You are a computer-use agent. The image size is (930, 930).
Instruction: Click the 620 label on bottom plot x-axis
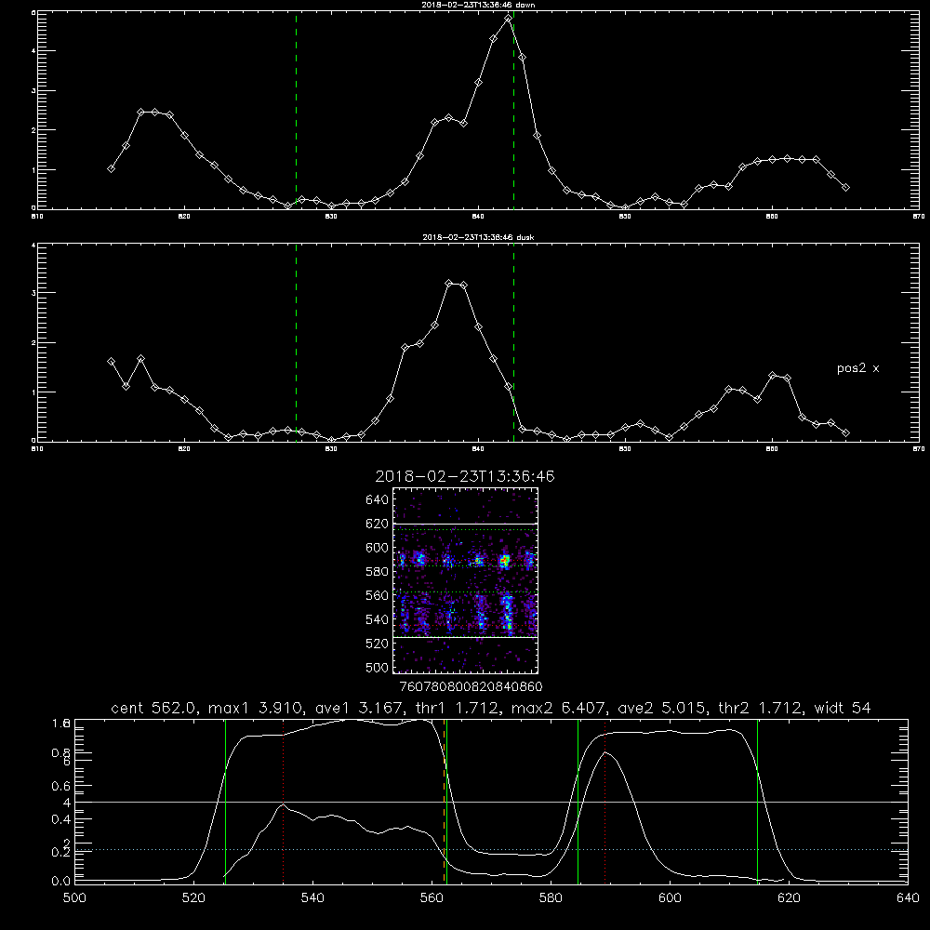click(x=789, y=897)
